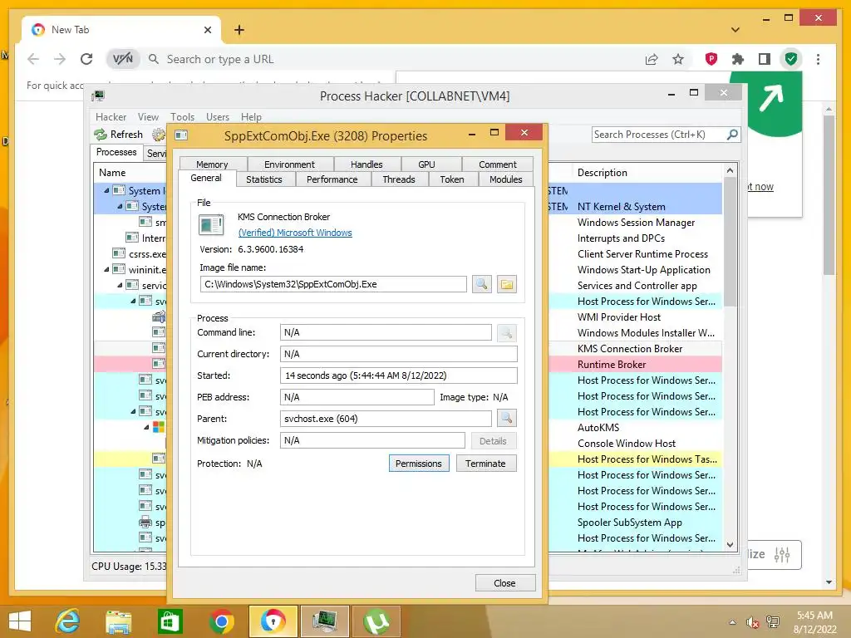Open the green security shield icon
Screen dimensions: 851x638
coord(791,59)
